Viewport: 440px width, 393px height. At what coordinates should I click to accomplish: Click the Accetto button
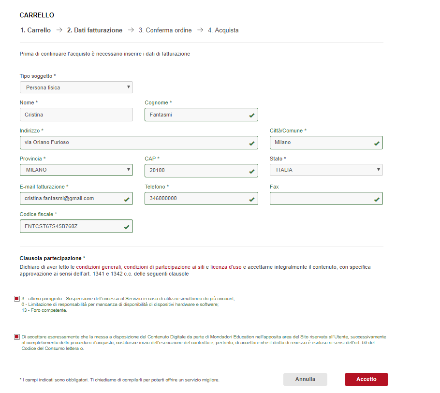(x=366, y=379)
